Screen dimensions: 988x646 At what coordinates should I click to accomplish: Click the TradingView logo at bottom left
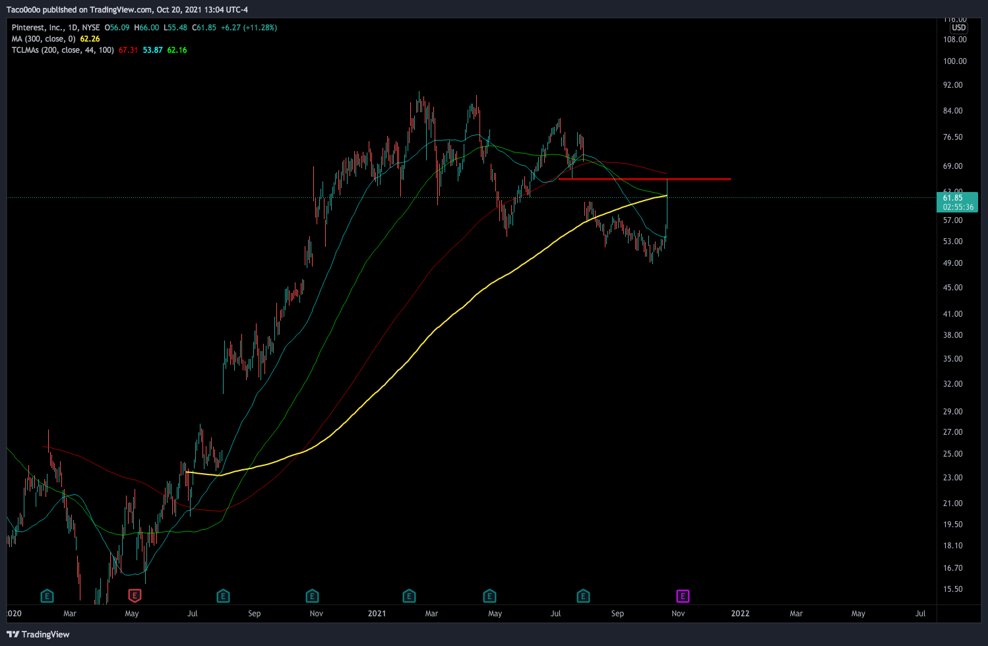(x=38, y=634)
